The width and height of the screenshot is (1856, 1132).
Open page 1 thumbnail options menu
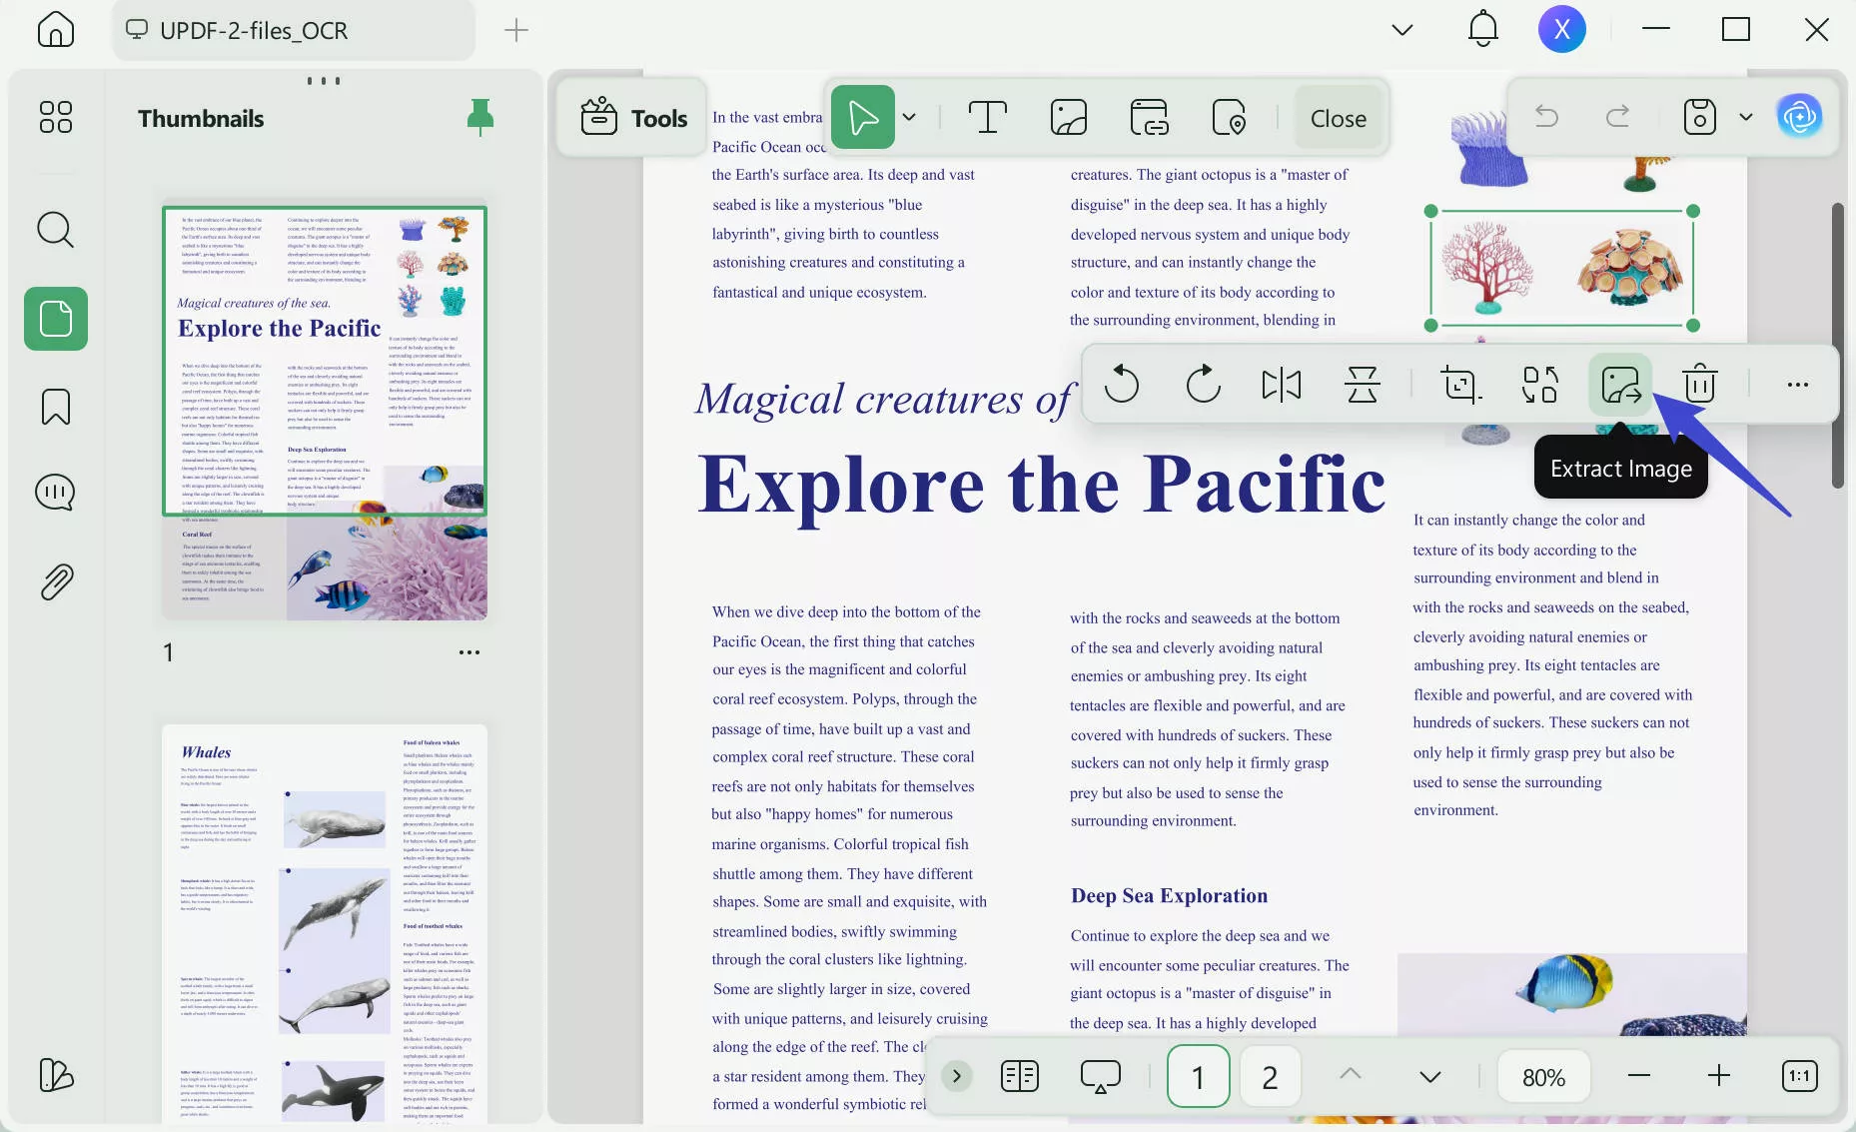tap(469, 651)
